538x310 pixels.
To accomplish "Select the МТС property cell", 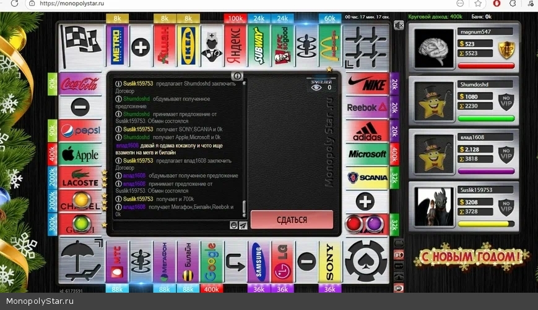I will (116, 262).
